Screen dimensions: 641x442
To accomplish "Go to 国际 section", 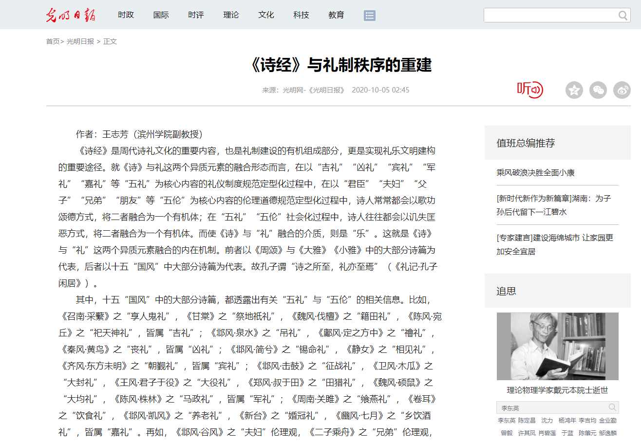I will (161, 15).
